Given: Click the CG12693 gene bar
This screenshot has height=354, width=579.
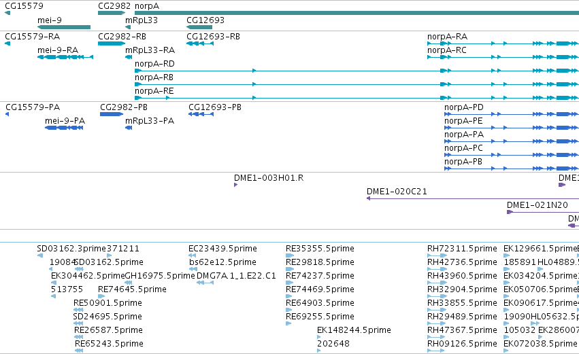Looking at the screenshot, I should pyautogui.click(x=199, y=27).
